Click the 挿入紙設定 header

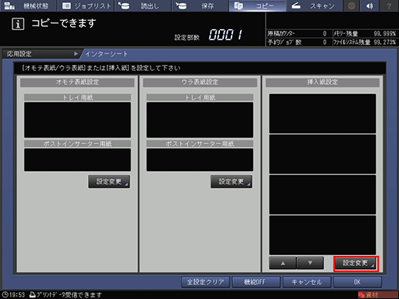point(323,82)
